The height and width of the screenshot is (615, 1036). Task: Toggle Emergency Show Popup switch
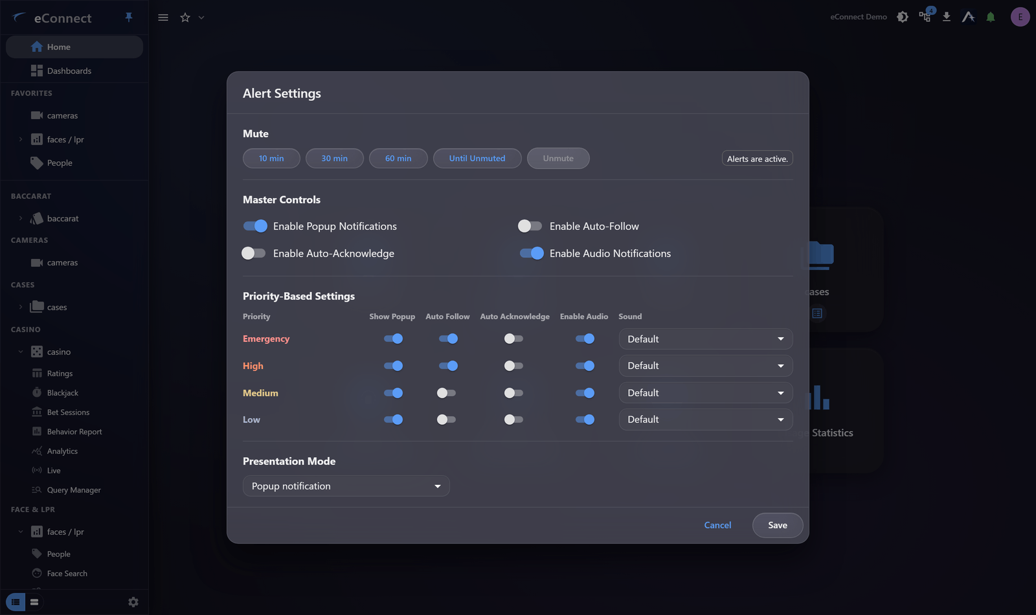point(393,339)
